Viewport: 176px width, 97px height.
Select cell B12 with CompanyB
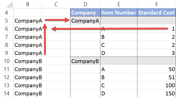coord(28,77)
